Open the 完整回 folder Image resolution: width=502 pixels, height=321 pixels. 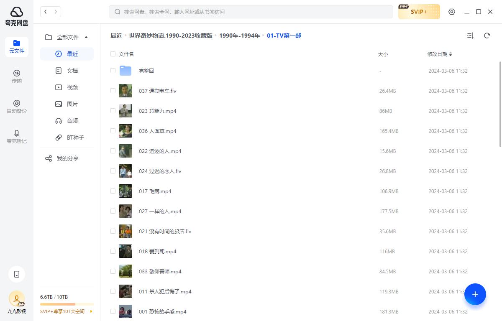click(146, 71)
